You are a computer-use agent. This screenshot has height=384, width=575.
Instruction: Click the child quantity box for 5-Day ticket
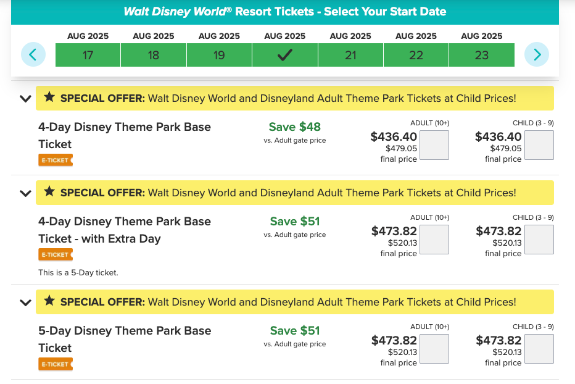[539, 349]
